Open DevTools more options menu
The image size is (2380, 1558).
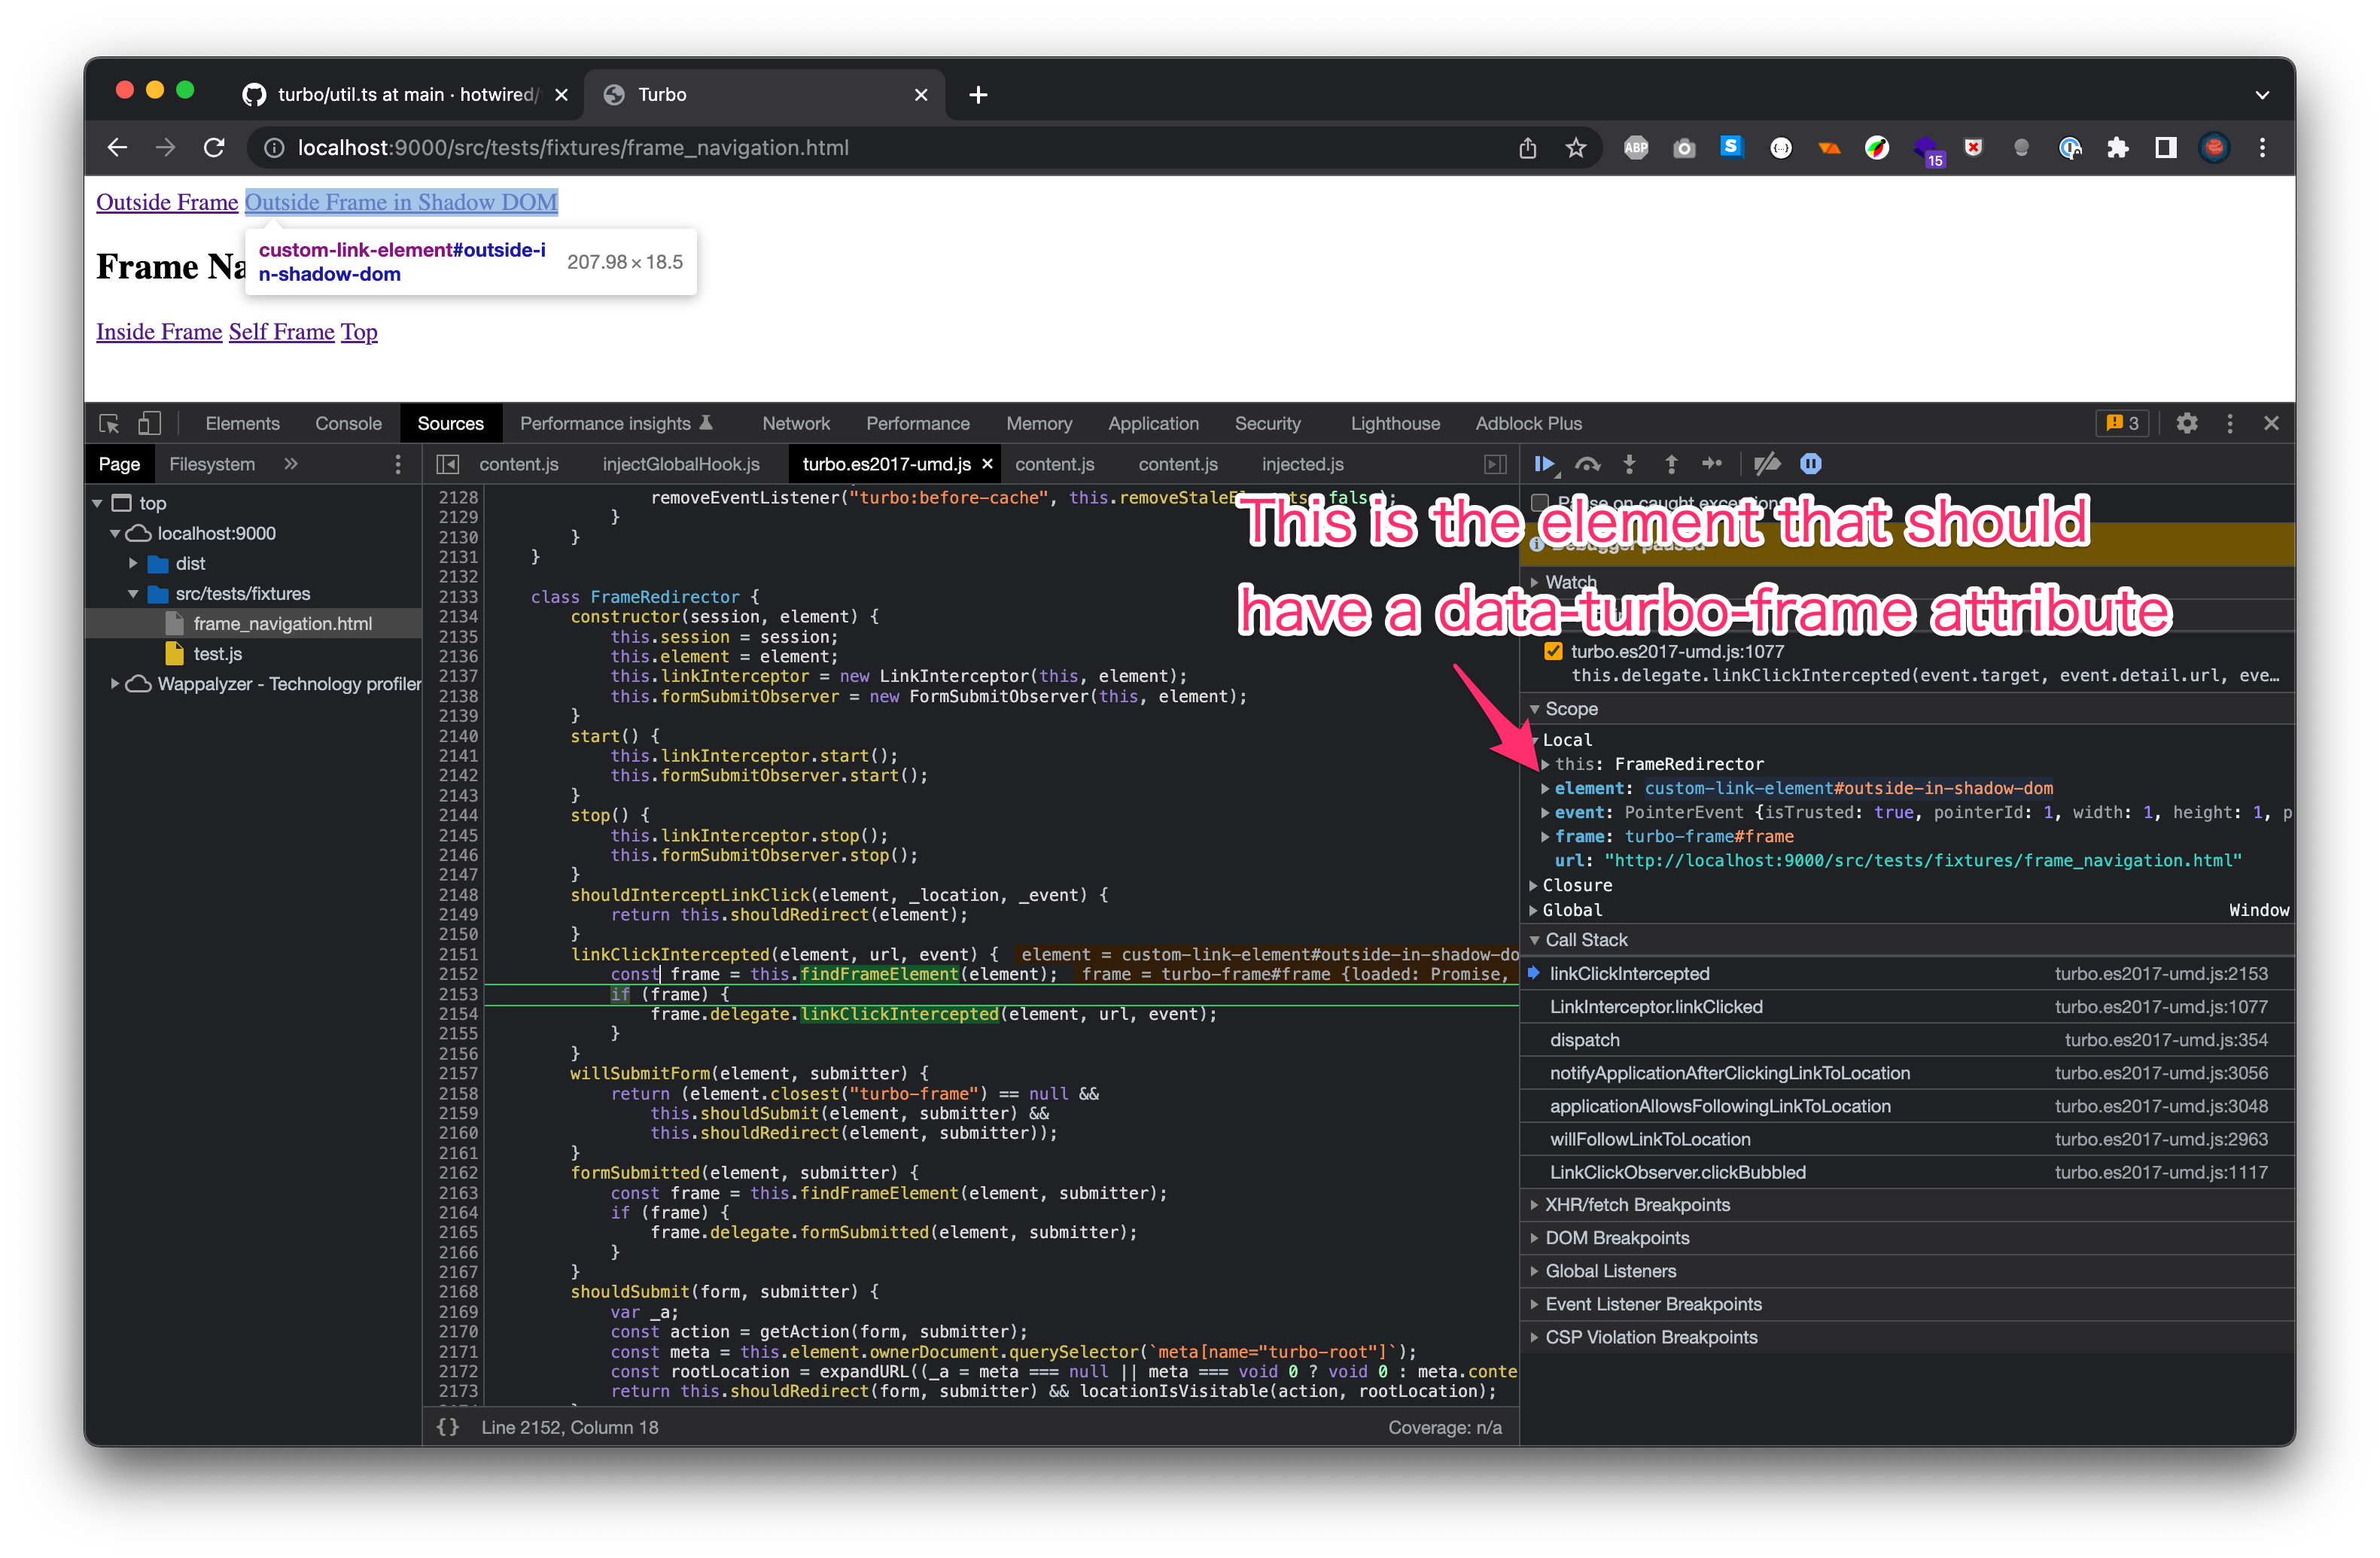2229,424
